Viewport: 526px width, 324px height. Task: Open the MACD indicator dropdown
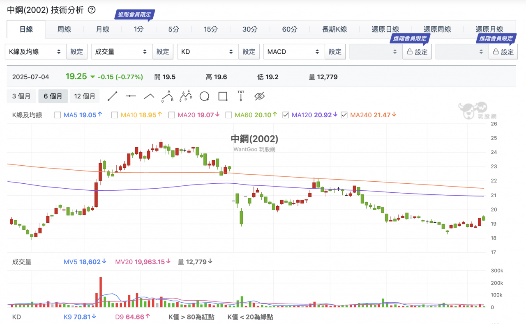[x=294, y=52]
